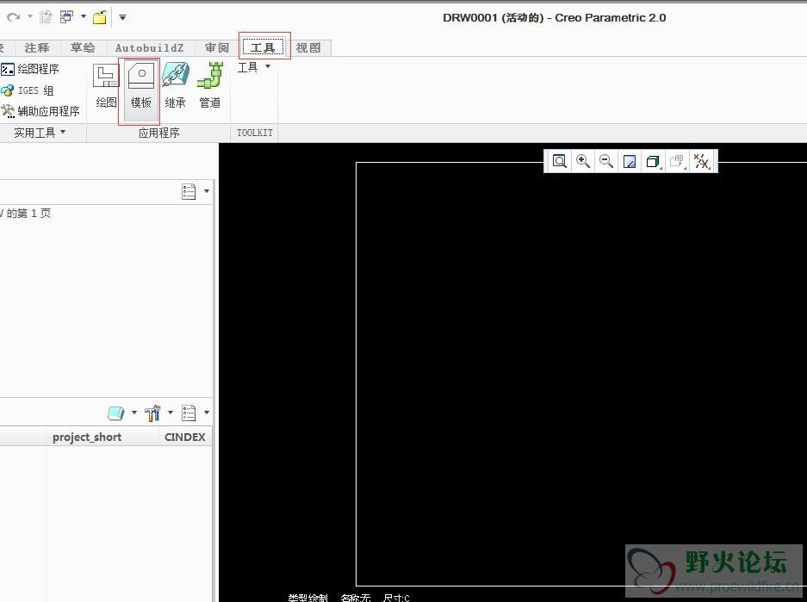This screenshot has height=602, width=807.
Task: Click '的第 1 页' drawing tree item
Action: pos(28,213)
